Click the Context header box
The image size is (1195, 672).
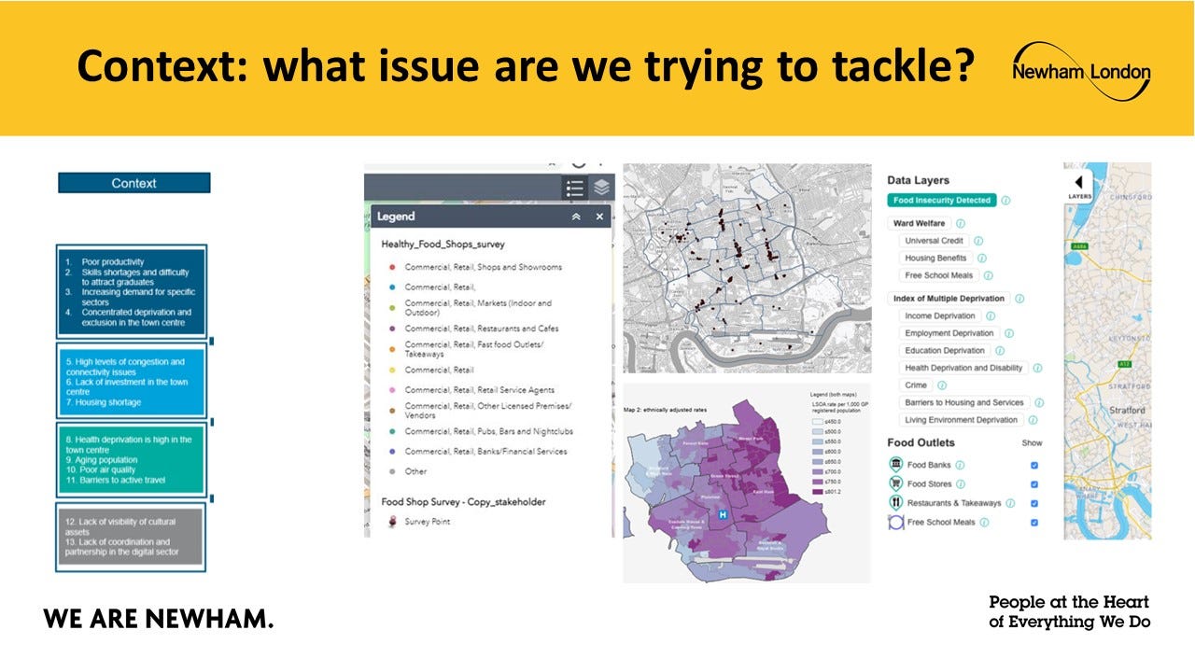tap(134, 183)
